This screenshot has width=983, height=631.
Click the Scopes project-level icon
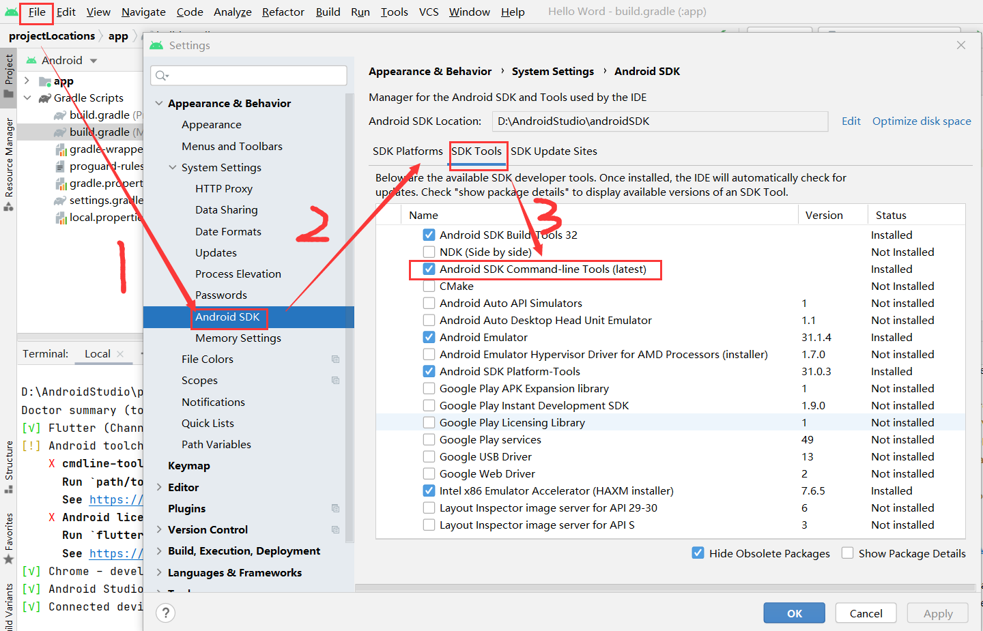tap(335, 380)
